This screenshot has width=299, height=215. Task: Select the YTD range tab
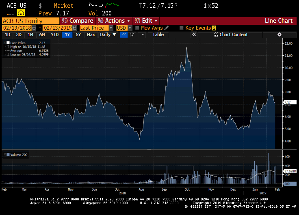[x=55, y=34]
